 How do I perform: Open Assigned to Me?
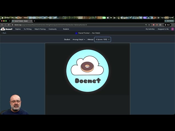(163, 29)
